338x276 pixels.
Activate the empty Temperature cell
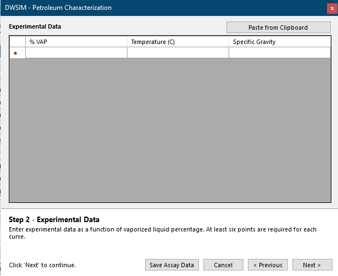(178, 53)
